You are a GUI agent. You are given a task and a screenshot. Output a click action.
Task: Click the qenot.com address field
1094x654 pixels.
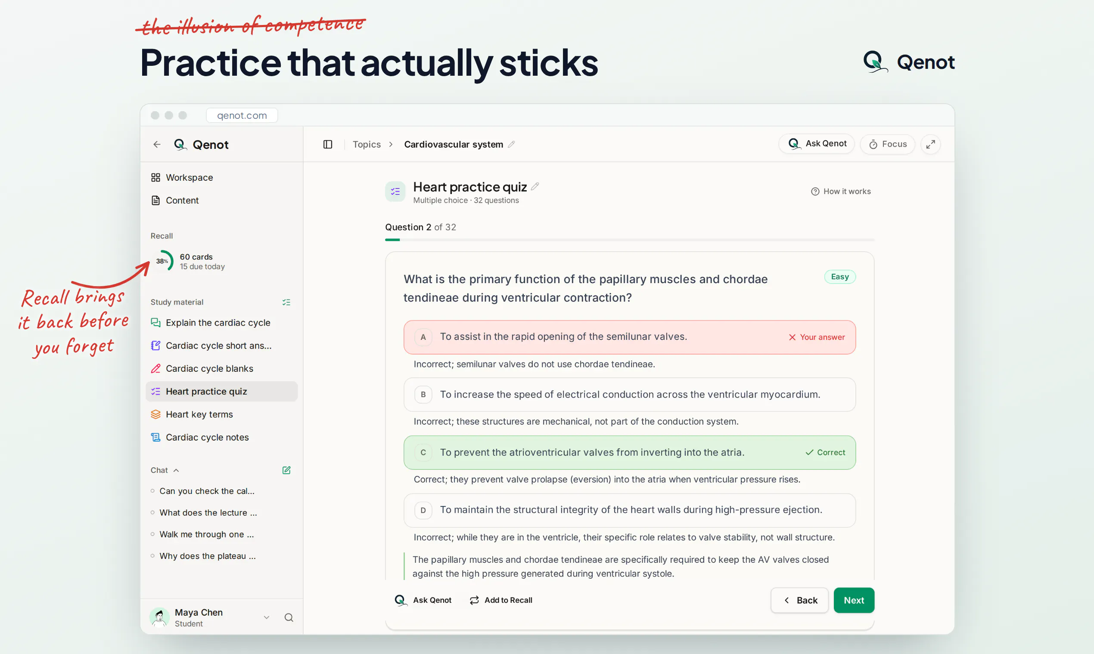pyautogui.click(x=242, y=115)
